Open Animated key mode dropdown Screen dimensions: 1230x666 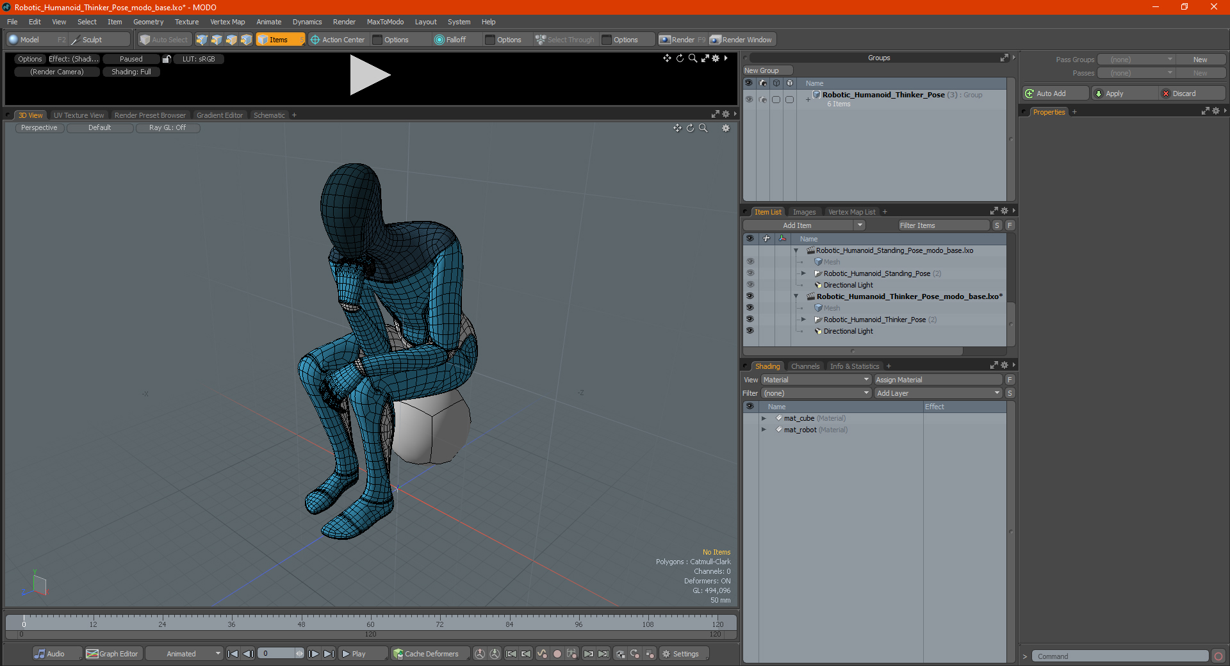pyautogui.click(x=184, y=654)
